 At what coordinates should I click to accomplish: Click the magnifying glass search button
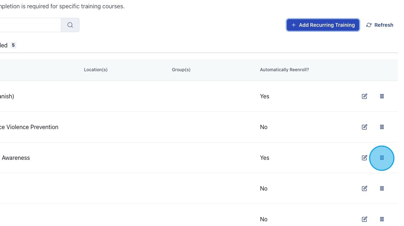click(70, 25)
